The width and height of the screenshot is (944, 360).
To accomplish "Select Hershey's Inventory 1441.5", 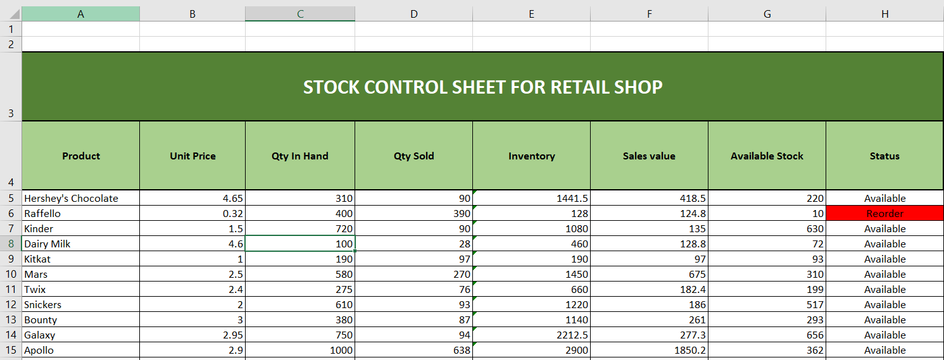I will [x=531, y=198].
